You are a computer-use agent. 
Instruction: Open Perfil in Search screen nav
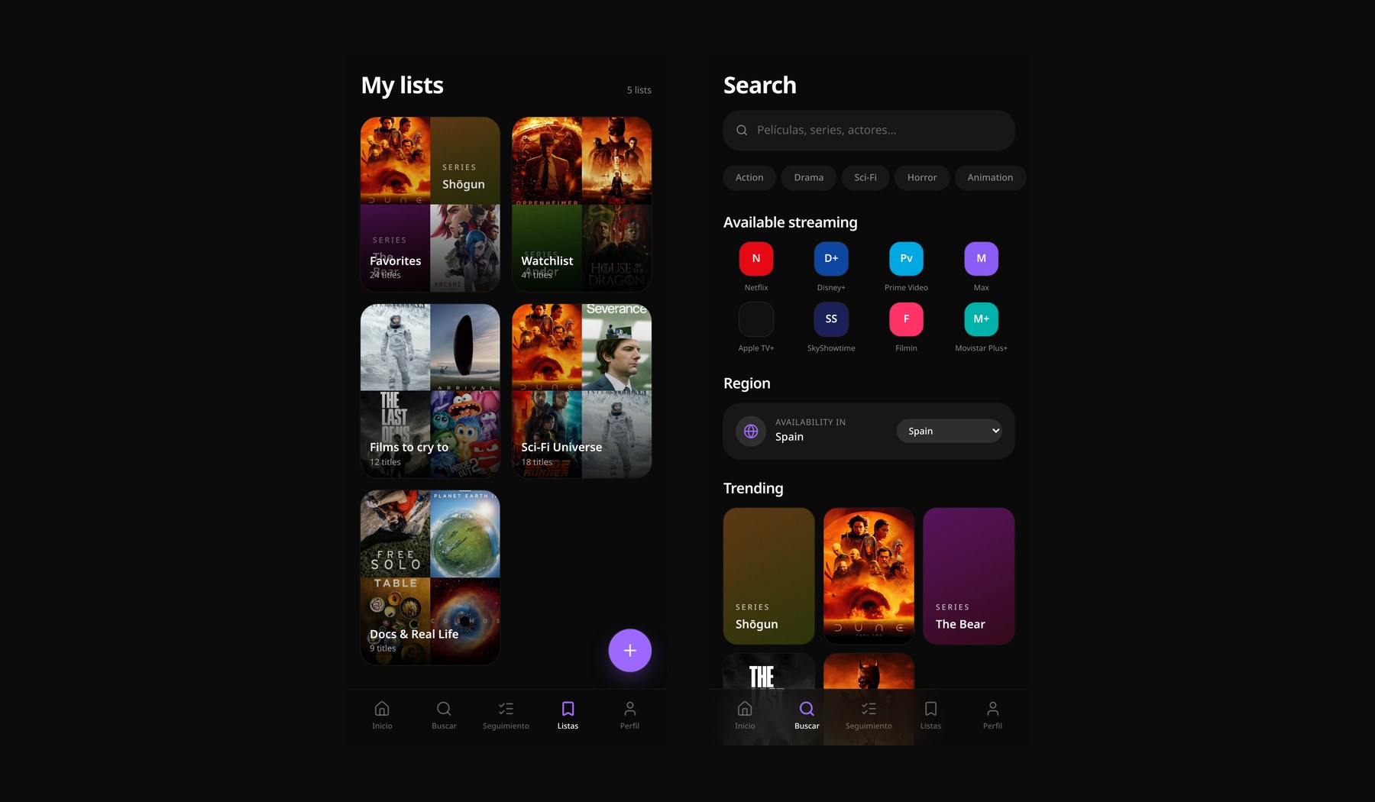tap(992, 715)
